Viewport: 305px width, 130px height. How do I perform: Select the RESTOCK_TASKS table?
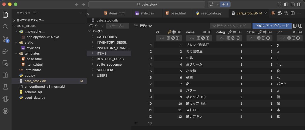tap(109, 59)
